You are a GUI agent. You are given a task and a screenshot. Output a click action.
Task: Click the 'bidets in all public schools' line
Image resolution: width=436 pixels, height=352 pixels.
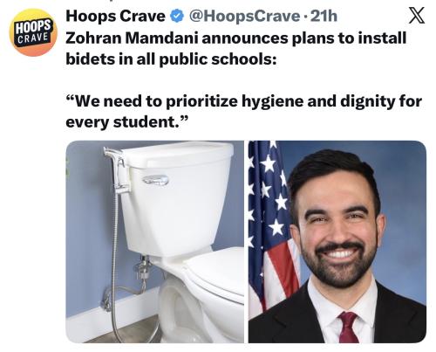(x=171, y=59)
